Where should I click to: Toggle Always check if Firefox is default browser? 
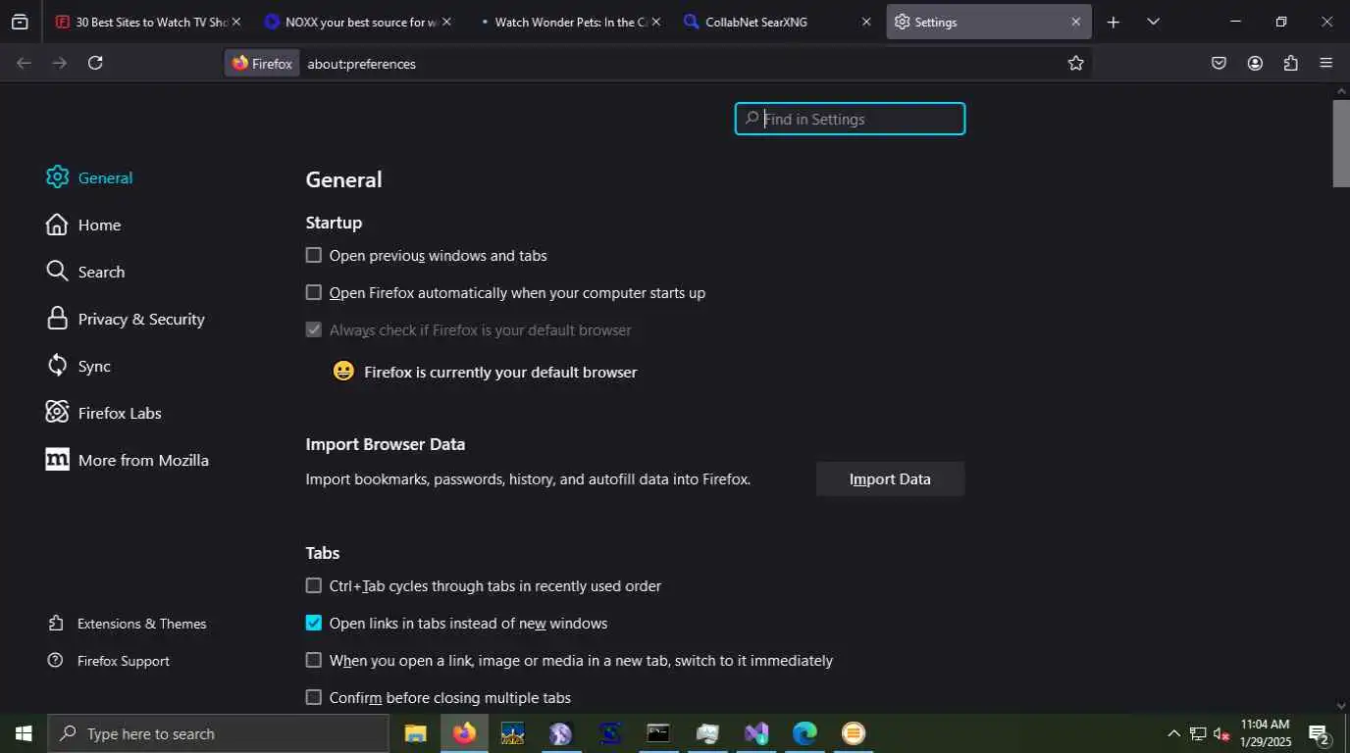314,329
